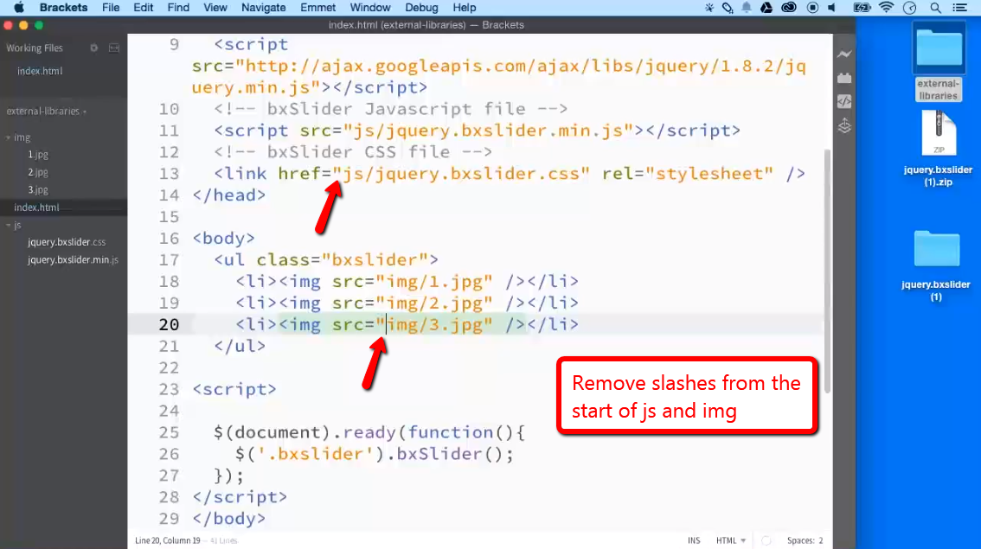981x549 pixels.
Task: Open the Emmet menu
Action: (x=317, y=8)
